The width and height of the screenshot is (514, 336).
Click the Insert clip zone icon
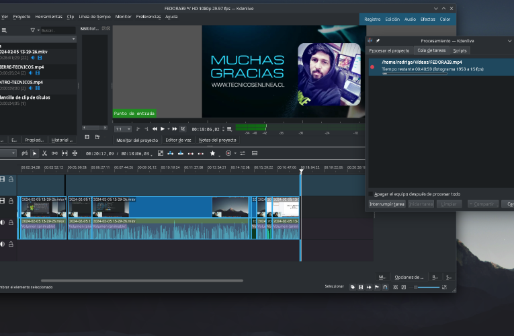(x=171, y=153)
